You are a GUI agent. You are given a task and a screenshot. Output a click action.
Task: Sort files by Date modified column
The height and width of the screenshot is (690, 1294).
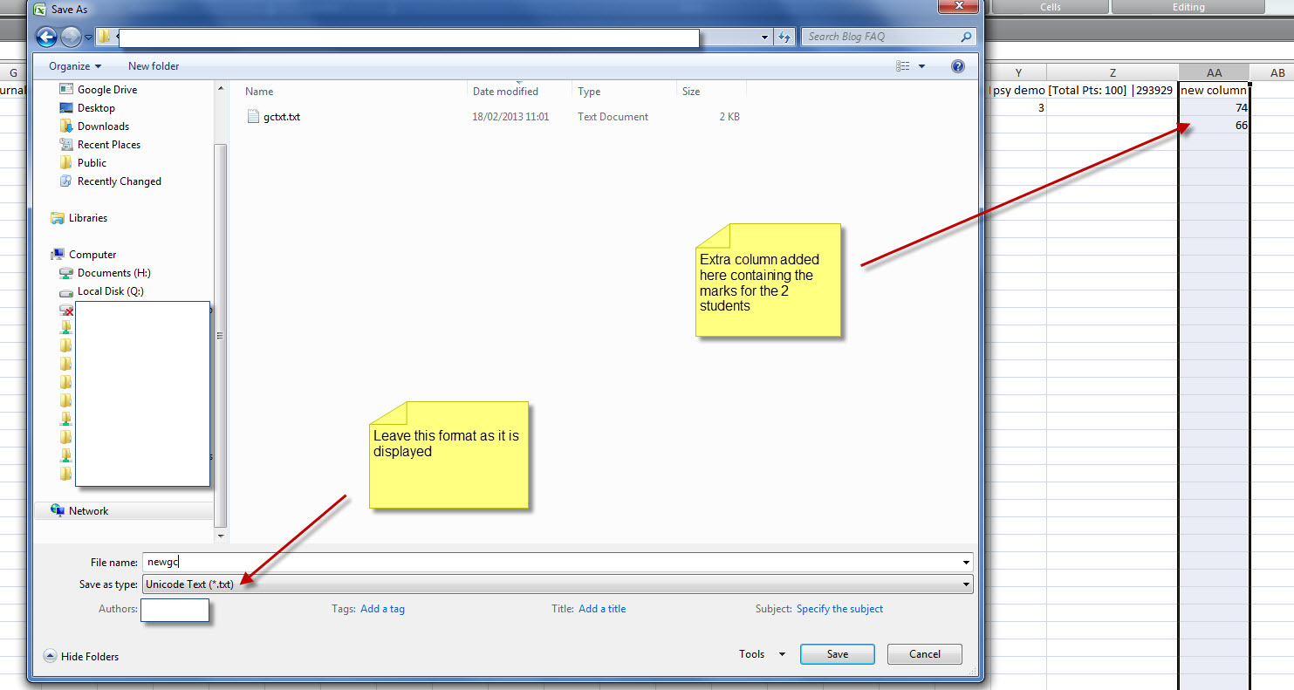(x=505, y=92)
